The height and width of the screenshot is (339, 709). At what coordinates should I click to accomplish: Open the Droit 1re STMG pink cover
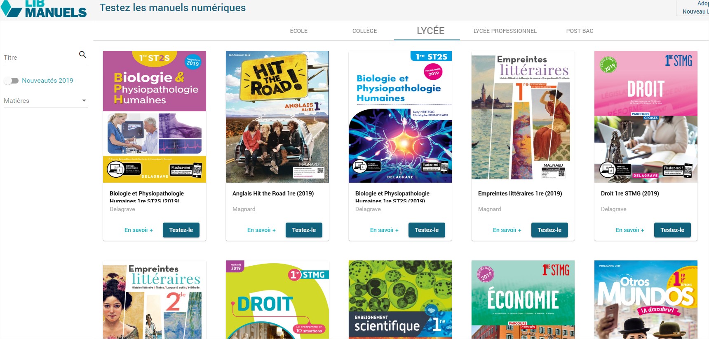click(x=646, y=117)
